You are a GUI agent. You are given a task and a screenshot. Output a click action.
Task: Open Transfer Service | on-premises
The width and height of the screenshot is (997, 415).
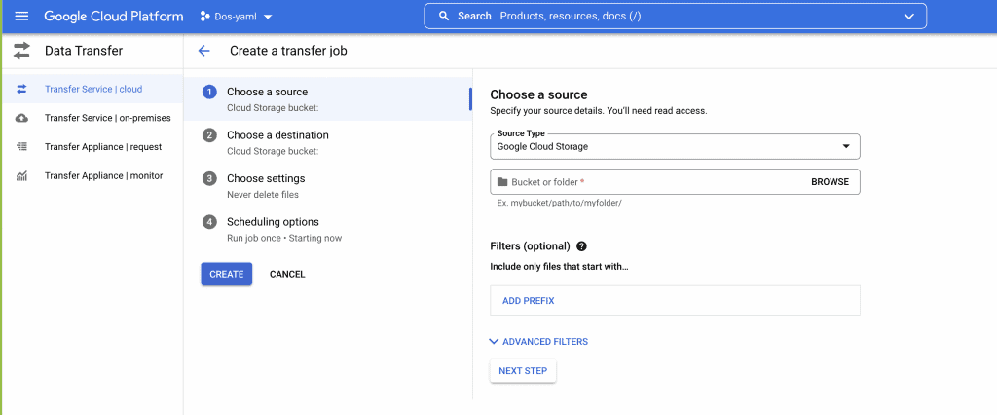click(92, 118)
